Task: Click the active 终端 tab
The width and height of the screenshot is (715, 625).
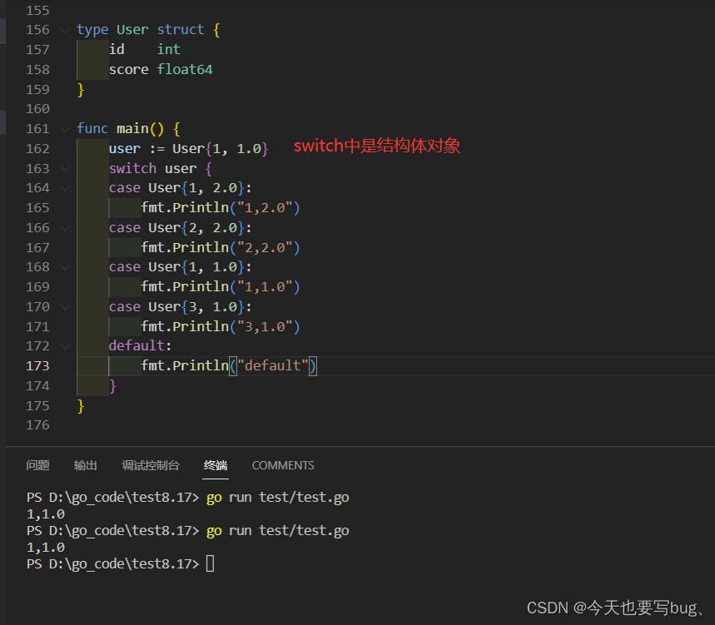Action: (x=215, y=465)
